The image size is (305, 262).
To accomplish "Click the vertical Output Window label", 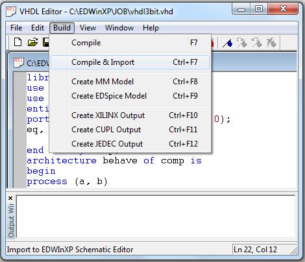I will tap(11, 220).
